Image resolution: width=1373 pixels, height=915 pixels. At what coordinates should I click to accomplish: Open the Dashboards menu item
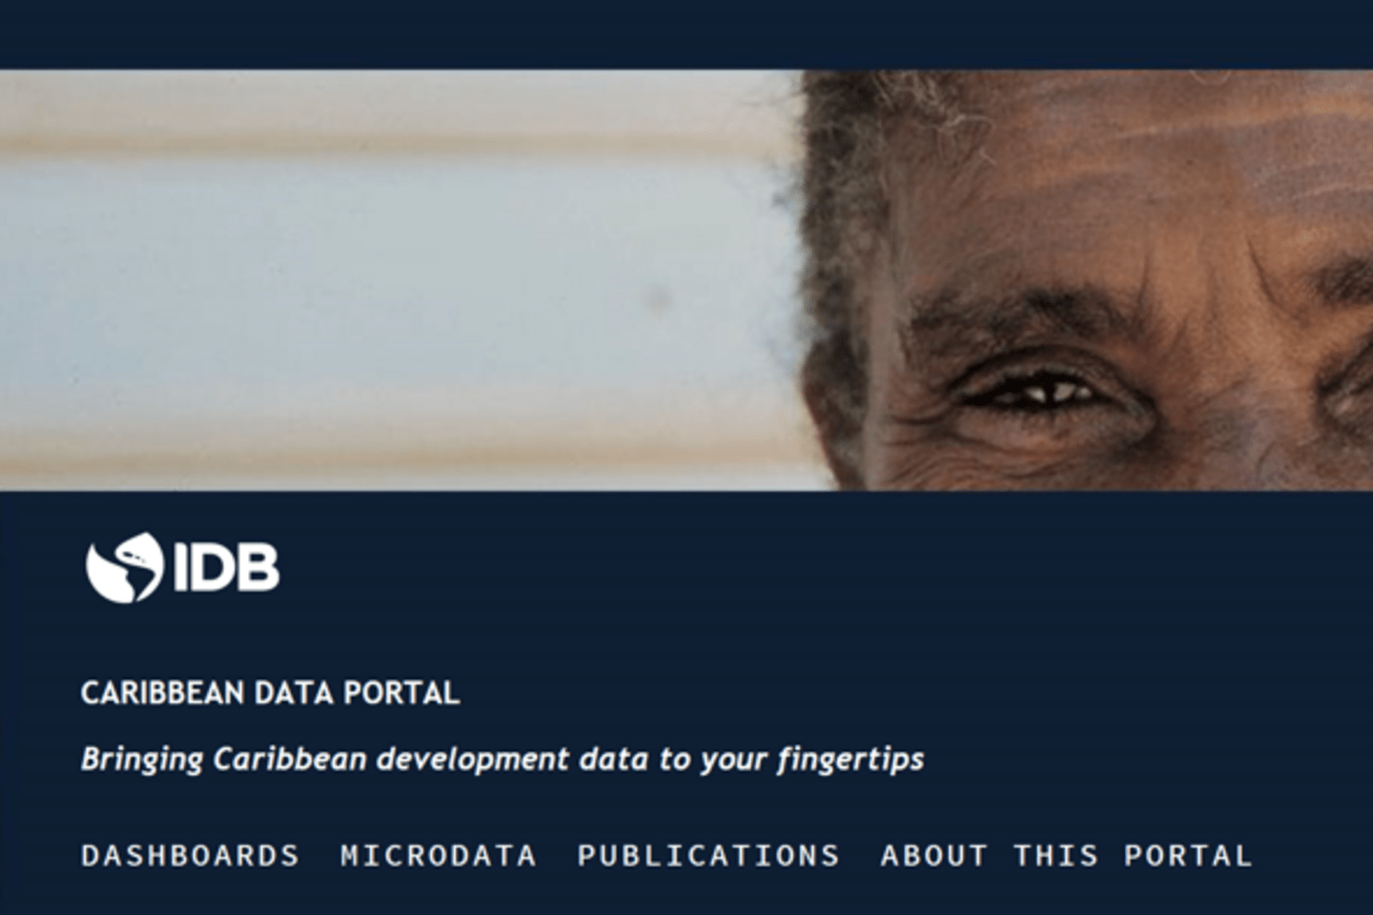[191, 855]
